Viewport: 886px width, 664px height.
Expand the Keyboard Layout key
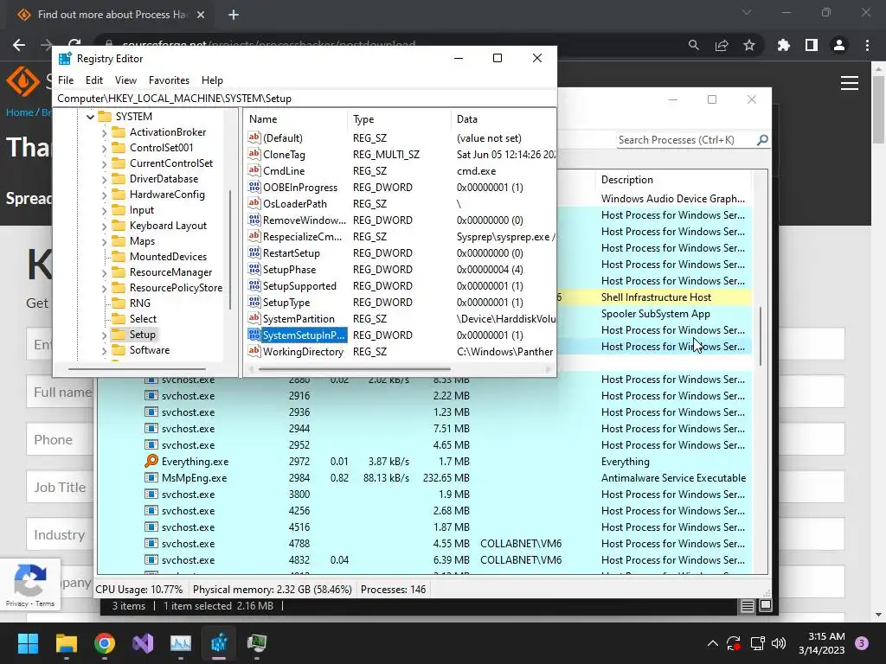click(104, 227)
